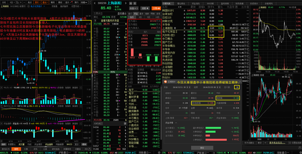Add new watchlist tab with plus icon
The height and width of the screenshot is (154, 302).
tap(265, 143)
